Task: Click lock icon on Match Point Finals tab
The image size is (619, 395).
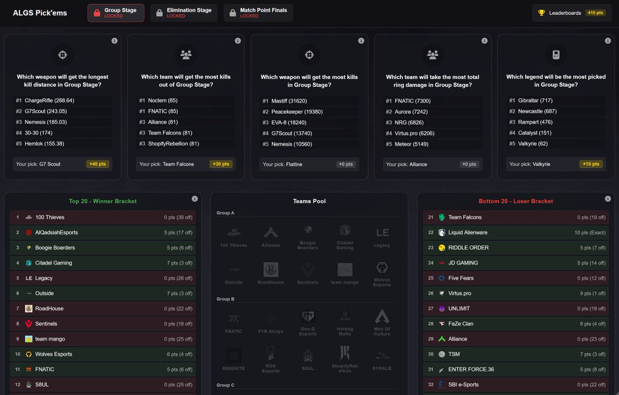Action: pos(232,13)
